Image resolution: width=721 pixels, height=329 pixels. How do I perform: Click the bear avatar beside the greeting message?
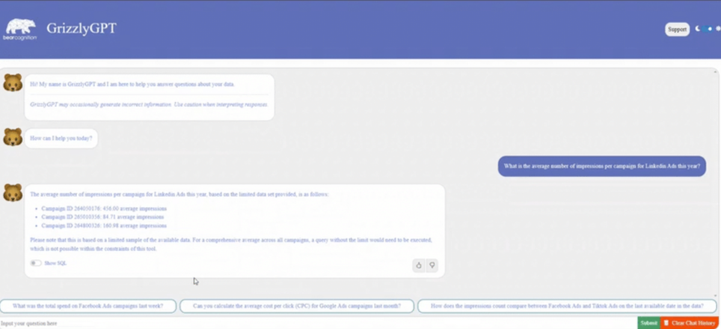coord(13,83)
